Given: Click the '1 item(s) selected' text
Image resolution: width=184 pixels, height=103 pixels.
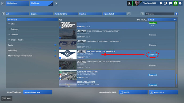Looking at the screenshot, I should coord(14,92).
